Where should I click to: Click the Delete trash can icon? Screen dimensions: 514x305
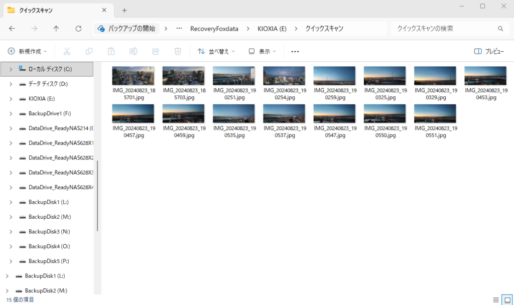coord(177,51)
